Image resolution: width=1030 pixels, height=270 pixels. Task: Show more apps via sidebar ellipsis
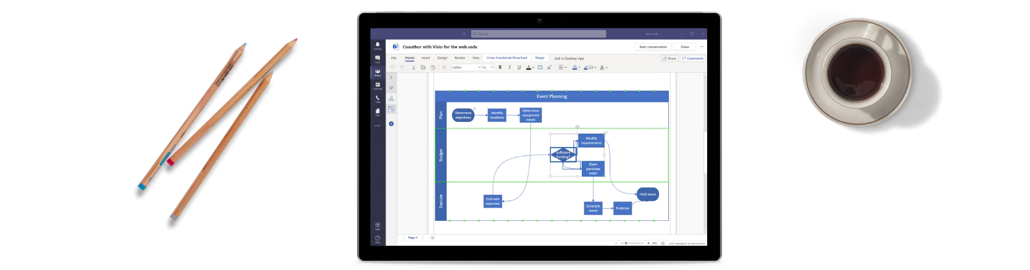pyautogui.click(x=377, y=125)
